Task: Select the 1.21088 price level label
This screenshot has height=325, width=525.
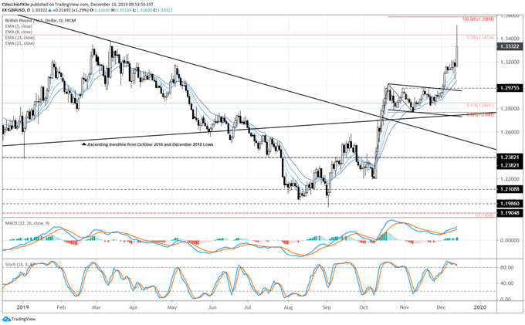Action: [510, 189]
